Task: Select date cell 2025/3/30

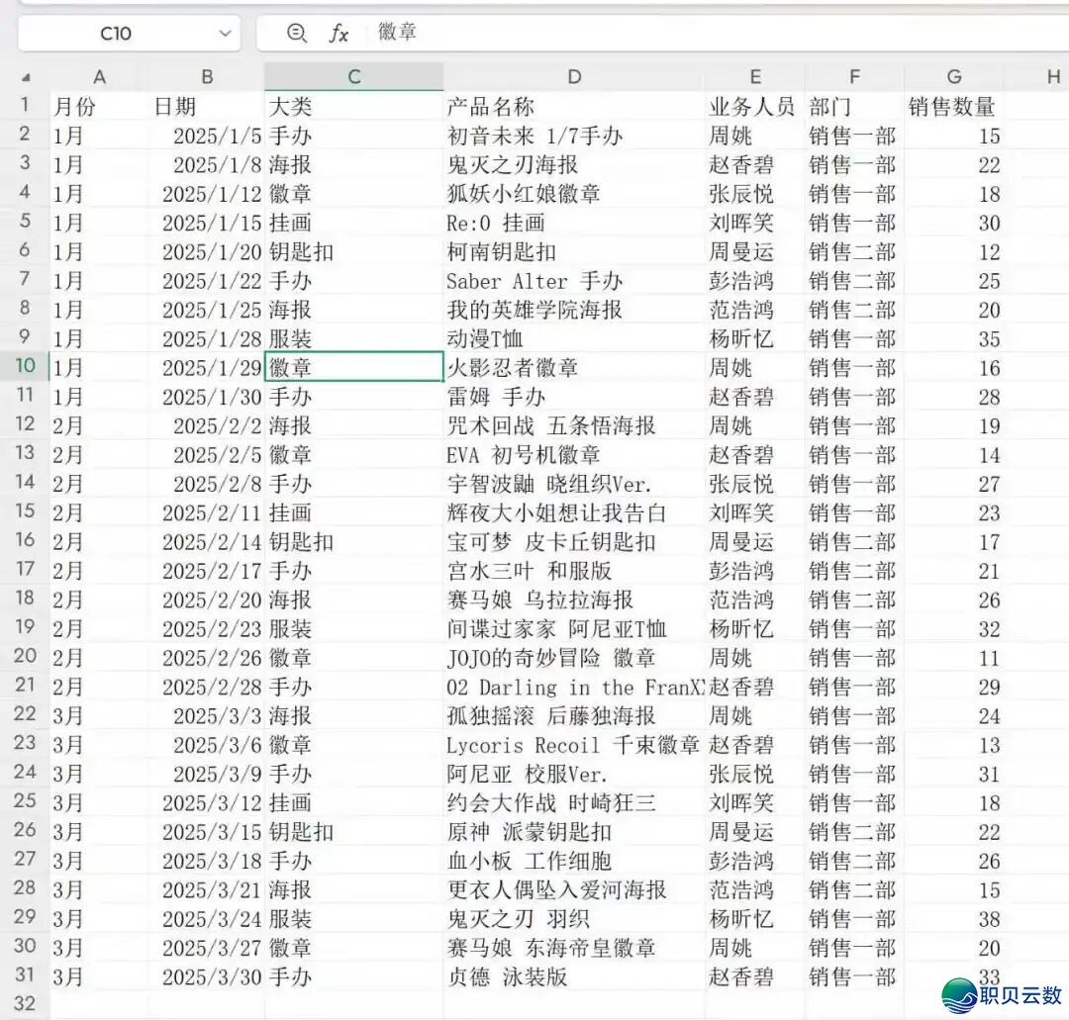Action: (207, 976)
